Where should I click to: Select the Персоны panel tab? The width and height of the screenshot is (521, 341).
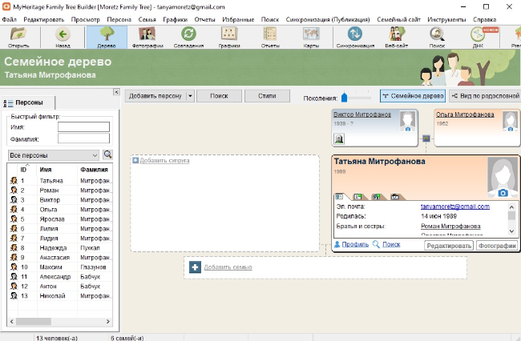tap(28, 102)
